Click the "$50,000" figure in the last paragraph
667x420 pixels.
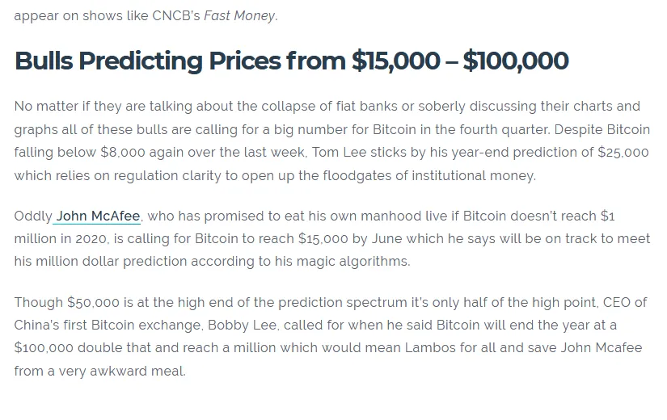(93, 302)
